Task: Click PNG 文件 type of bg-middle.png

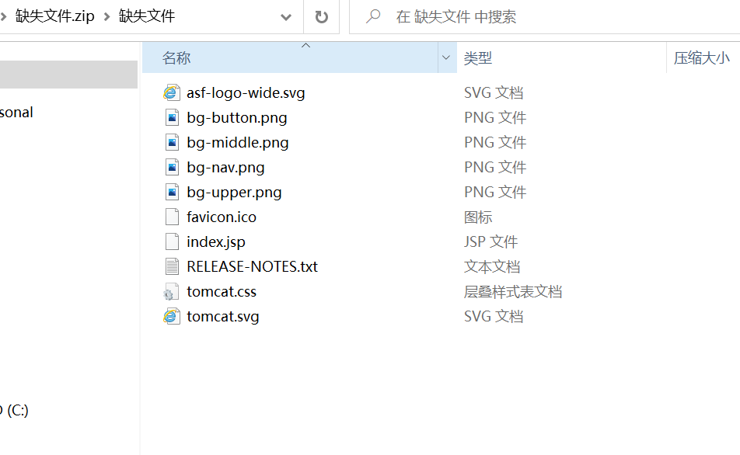Action: (x=495, y=142)
